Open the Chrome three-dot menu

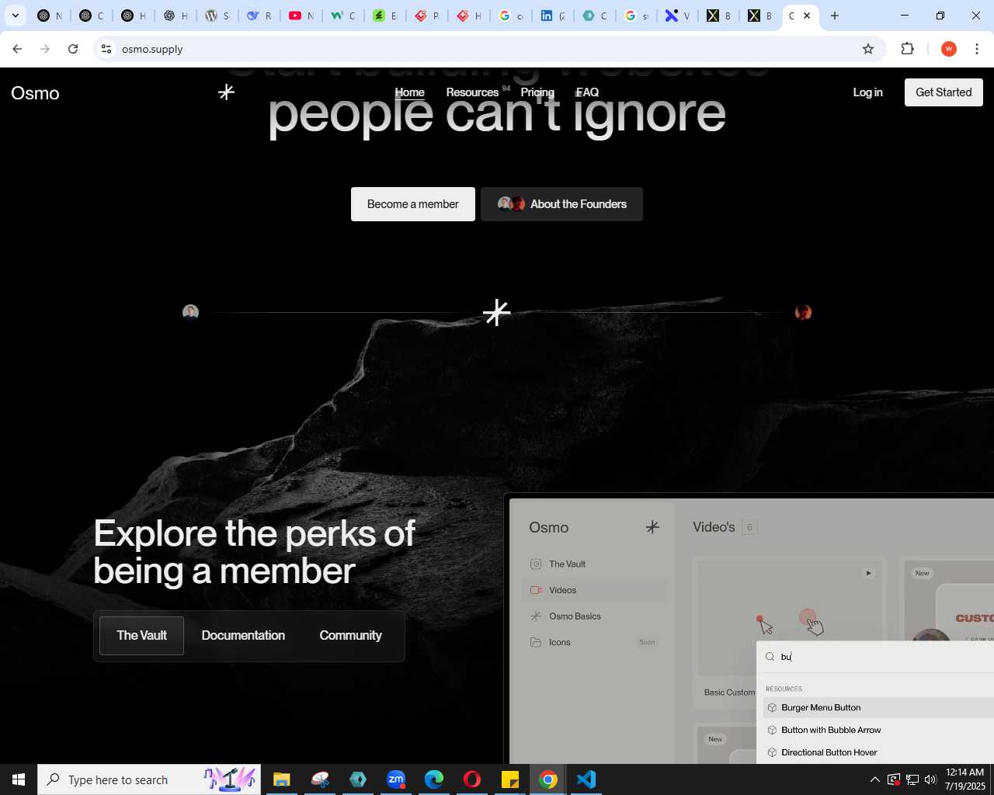977,49
